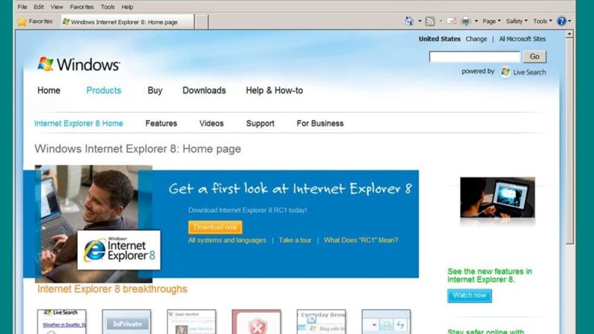Click the RSS feeds icon
Screen dimensions: 594x334
click(430, 22)
